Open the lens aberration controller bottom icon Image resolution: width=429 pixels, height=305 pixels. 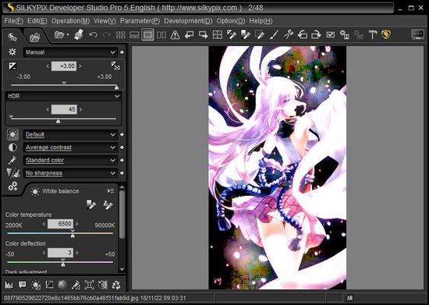coord(89,285)
